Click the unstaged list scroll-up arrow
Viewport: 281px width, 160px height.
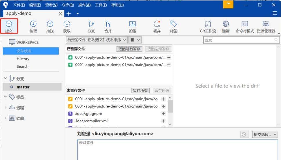pyautogui.click(x=170, y=98)
